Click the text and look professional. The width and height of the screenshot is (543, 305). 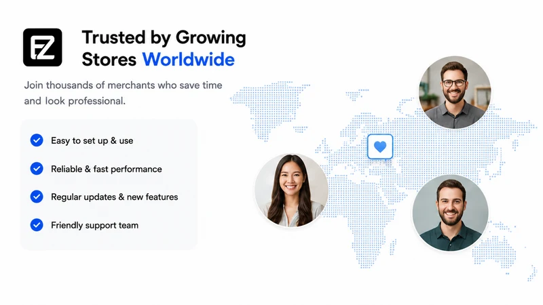pyautogui.click(x=75, y=101)
